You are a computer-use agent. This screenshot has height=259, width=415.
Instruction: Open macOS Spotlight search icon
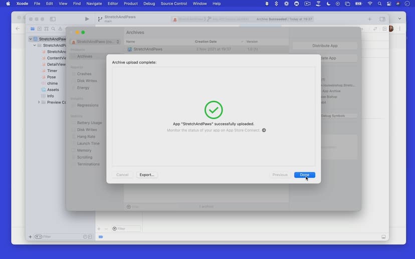coord(380,3)
